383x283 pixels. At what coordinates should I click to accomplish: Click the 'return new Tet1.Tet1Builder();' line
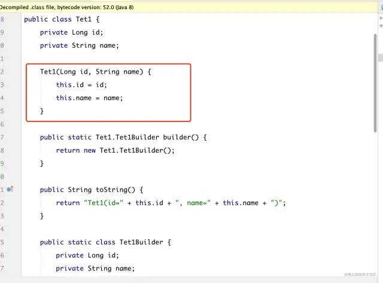(x=115, y=150)
